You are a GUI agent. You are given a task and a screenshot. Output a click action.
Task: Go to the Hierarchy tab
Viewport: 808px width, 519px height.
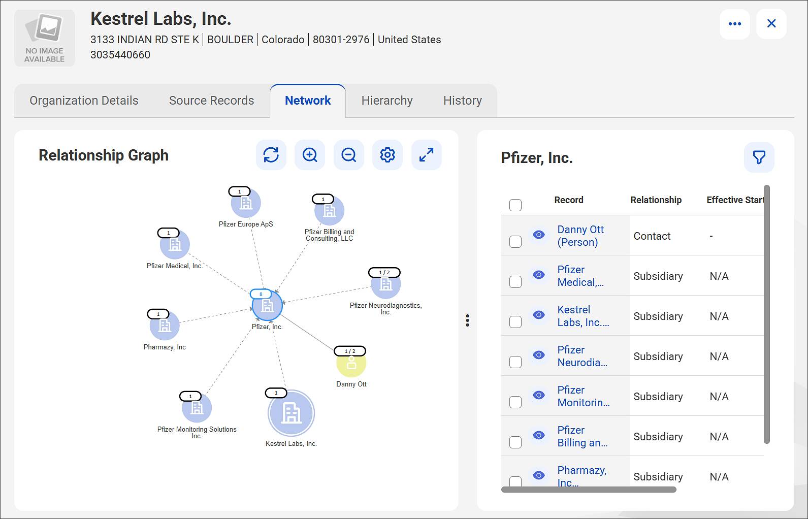pyautogui.click(x=387, y=101)
